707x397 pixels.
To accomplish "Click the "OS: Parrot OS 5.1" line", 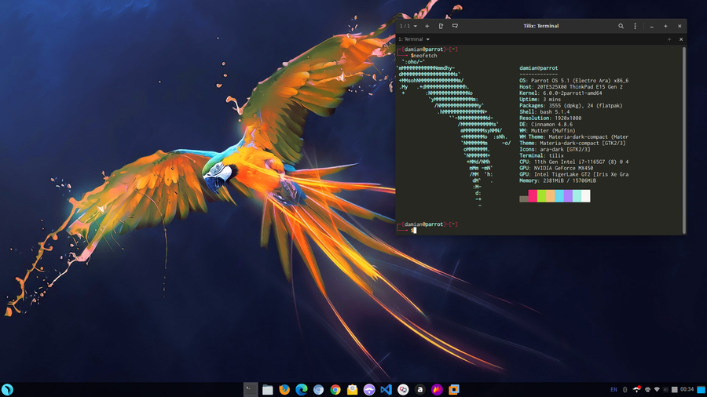I will pyautogui.click(x=574, y=81).
